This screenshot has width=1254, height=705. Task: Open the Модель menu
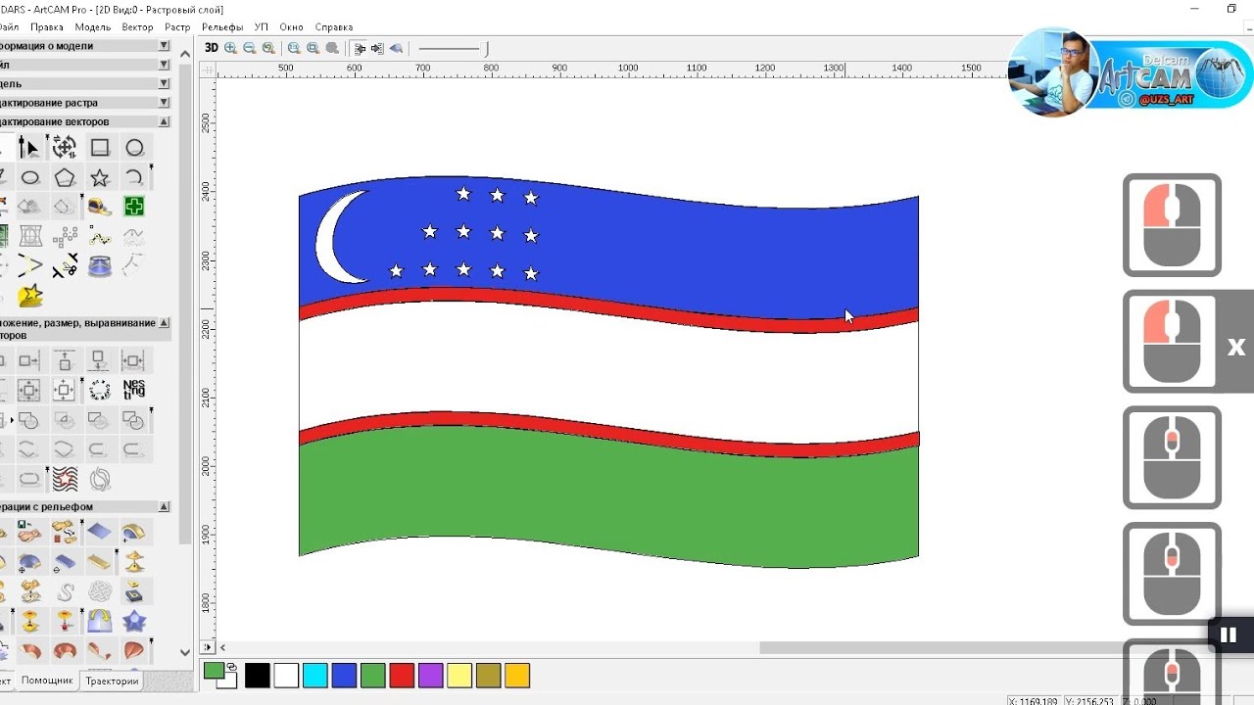(93, 27)
